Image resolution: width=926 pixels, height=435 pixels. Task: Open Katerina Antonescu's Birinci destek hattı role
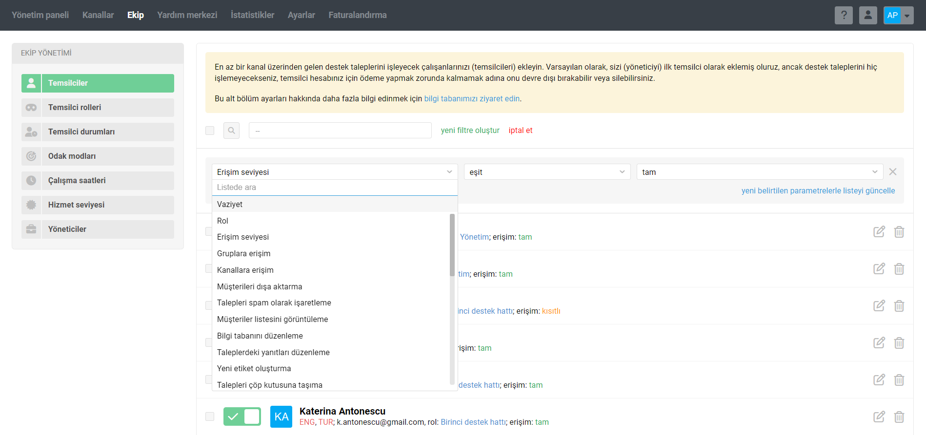pos(473,422)
